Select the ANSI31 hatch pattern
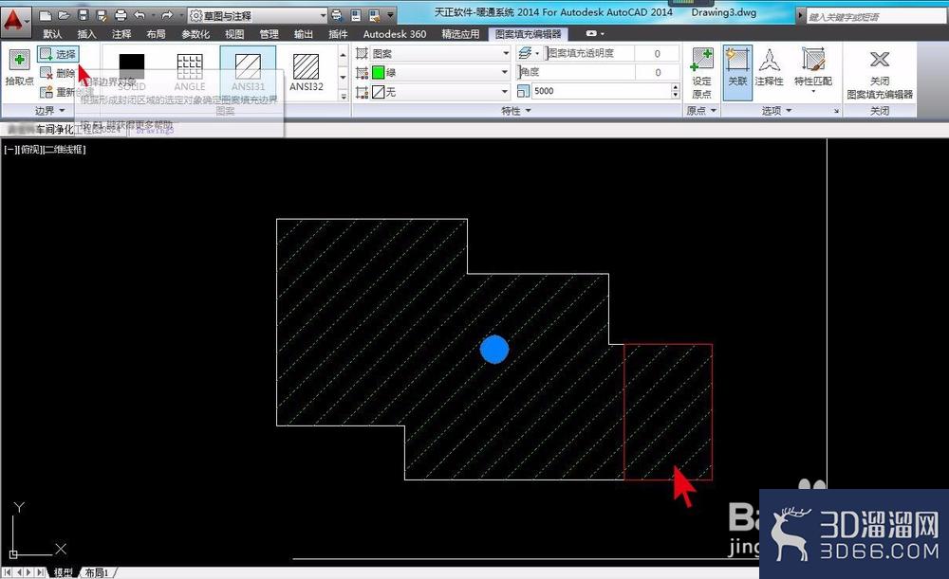949x579 pixels. pos(248,71)
